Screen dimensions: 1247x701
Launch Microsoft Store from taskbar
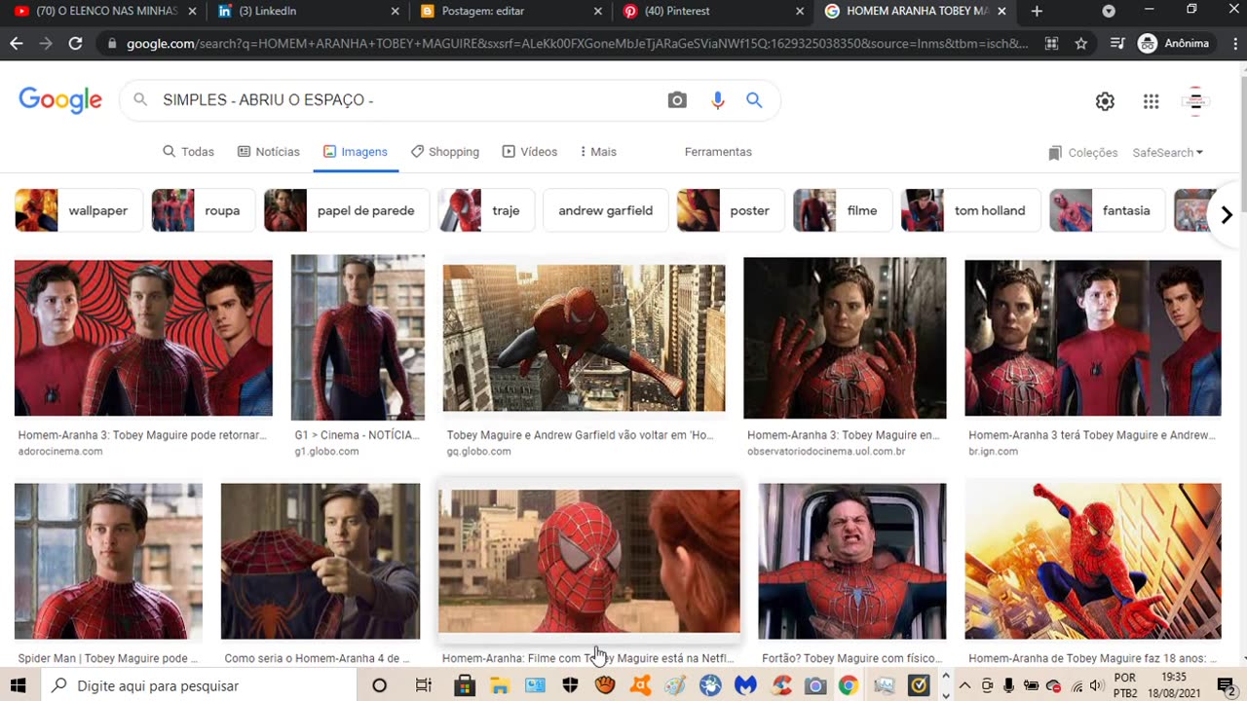466,685
